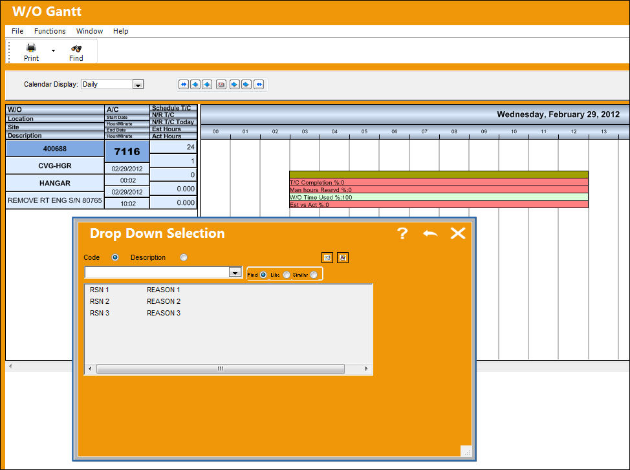This screenshot has width=630, height=470.
Task: Open the Calendar Display dropdown
Action: point(138,84)
